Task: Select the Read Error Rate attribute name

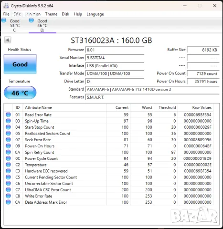Action: [x=38, y=114]
